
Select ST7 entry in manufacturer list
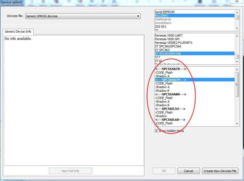[195, 57]
